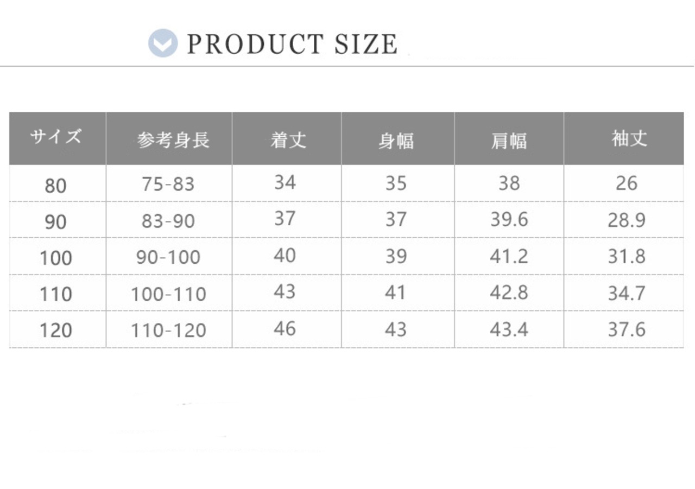
Task: Click the 37.6 sleeve length cell
Action: tap(627, 329)
